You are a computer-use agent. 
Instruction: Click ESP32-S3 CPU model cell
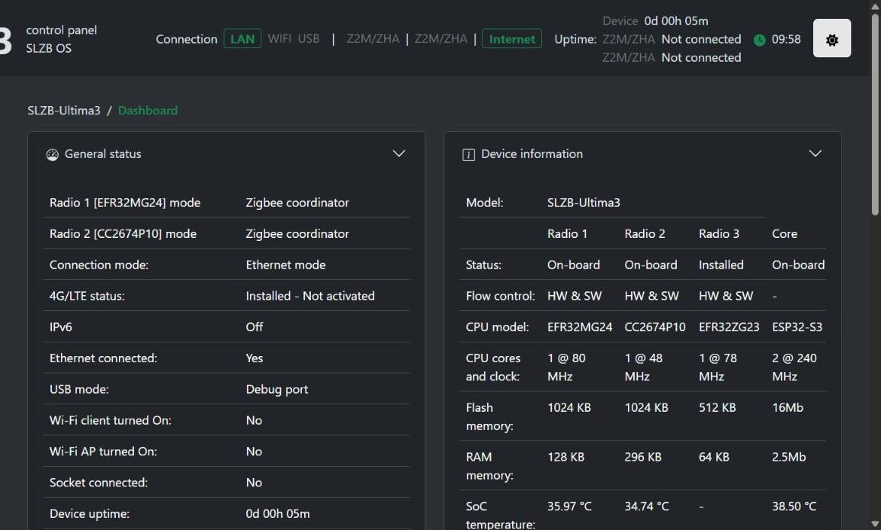[x=796, y=327]
